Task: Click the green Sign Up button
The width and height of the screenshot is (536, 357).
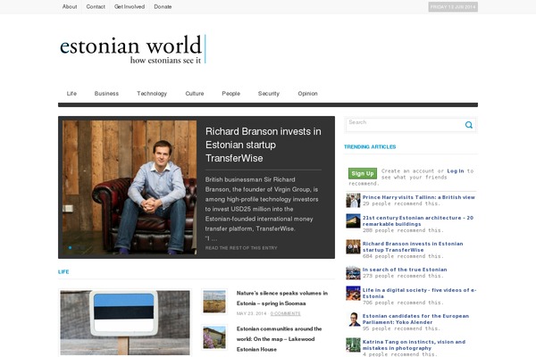Action: coord(363,173)
